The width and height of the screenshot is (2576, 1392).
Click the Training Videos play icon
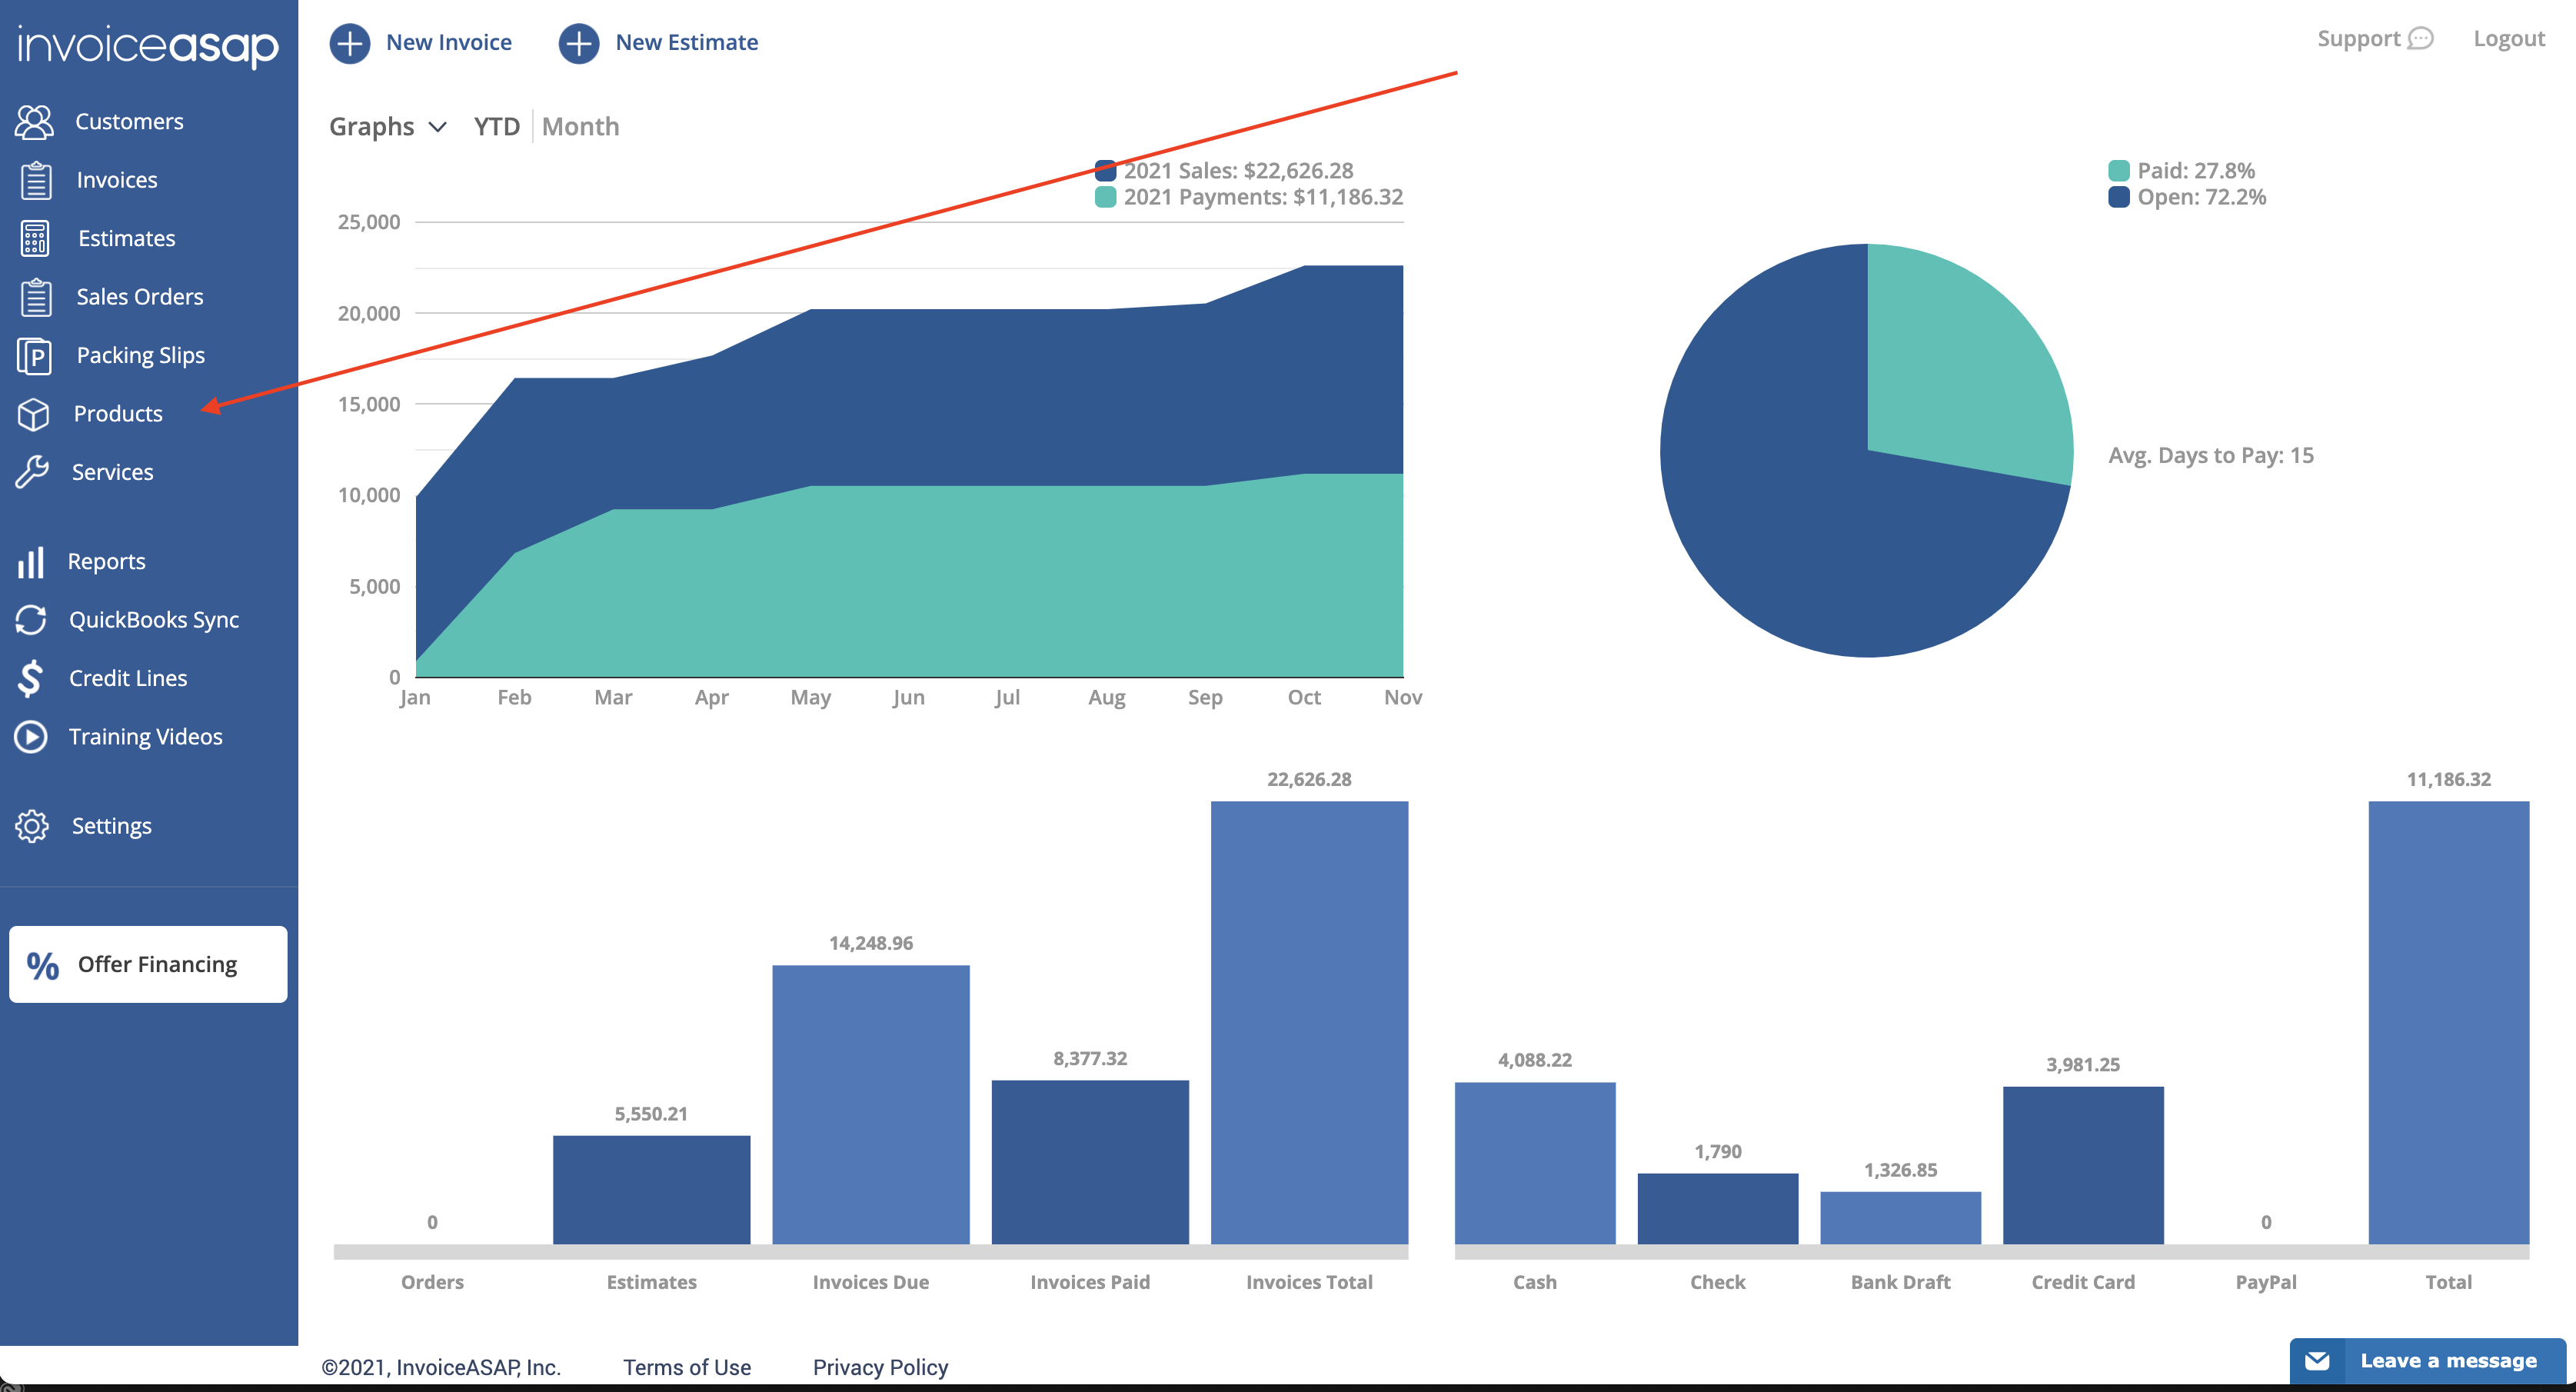(x=31, y=737)
